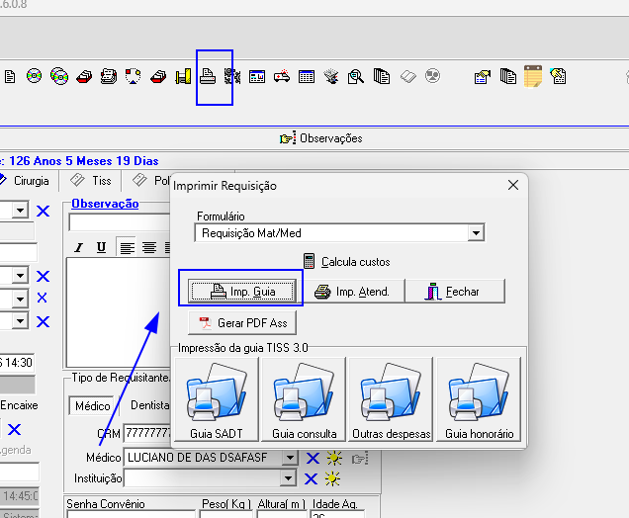Click the hand-over-form properties toolbar icon
This screenshot has width=629, height=518.
pyautogui.click(x=483, y=76)
